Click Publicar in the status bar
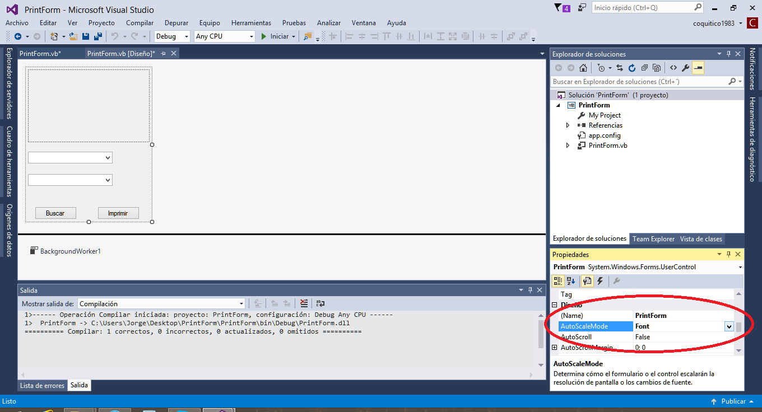Image resolution: width=762 pixels, height=412 pixels. point(734,401)
